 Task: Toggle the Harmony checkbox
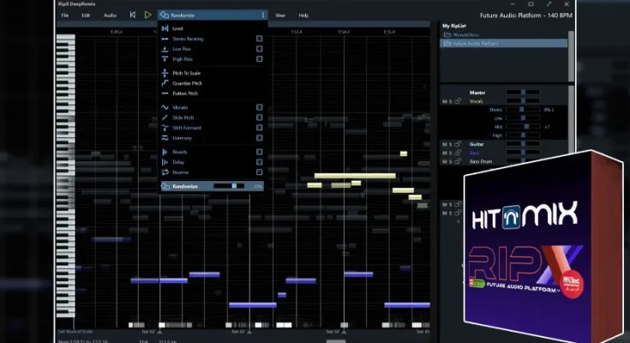[x=259, y=138]
